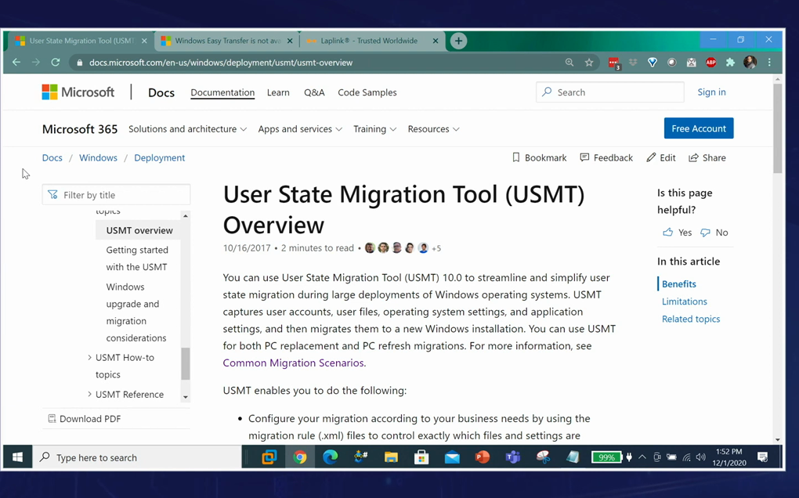Click the Edit pencil icon
Screen dimensions: 799x498
(x=651, y=157)
